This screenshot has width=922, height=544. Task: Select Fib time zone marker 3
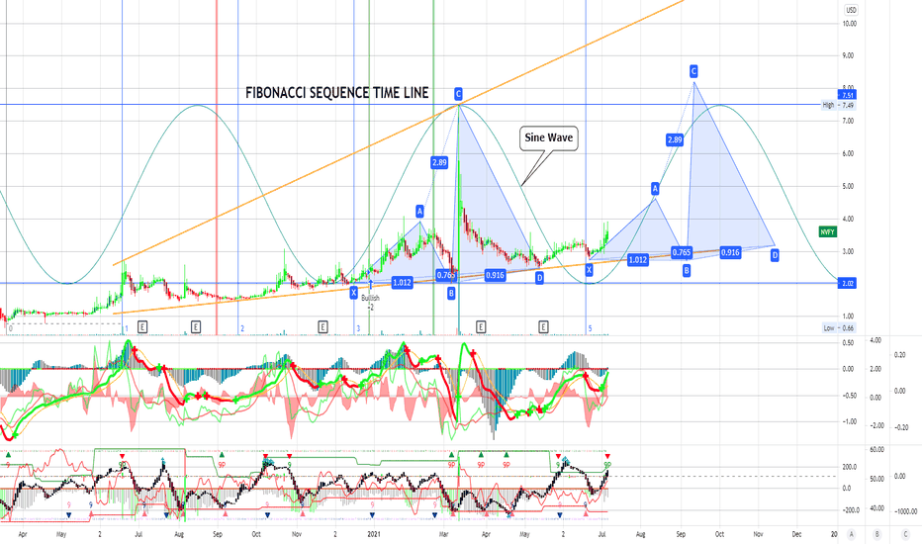click(x=358, y=328)
